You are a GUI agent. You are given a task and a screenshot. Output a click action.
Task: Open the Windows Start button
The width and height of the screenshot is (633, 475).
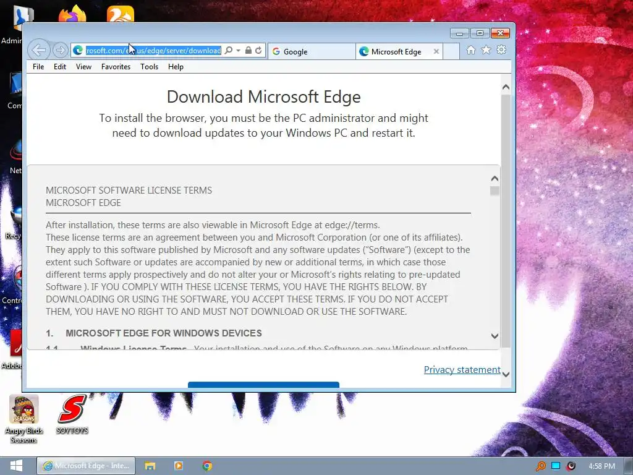pyautogui.click(x=16, y=466)
